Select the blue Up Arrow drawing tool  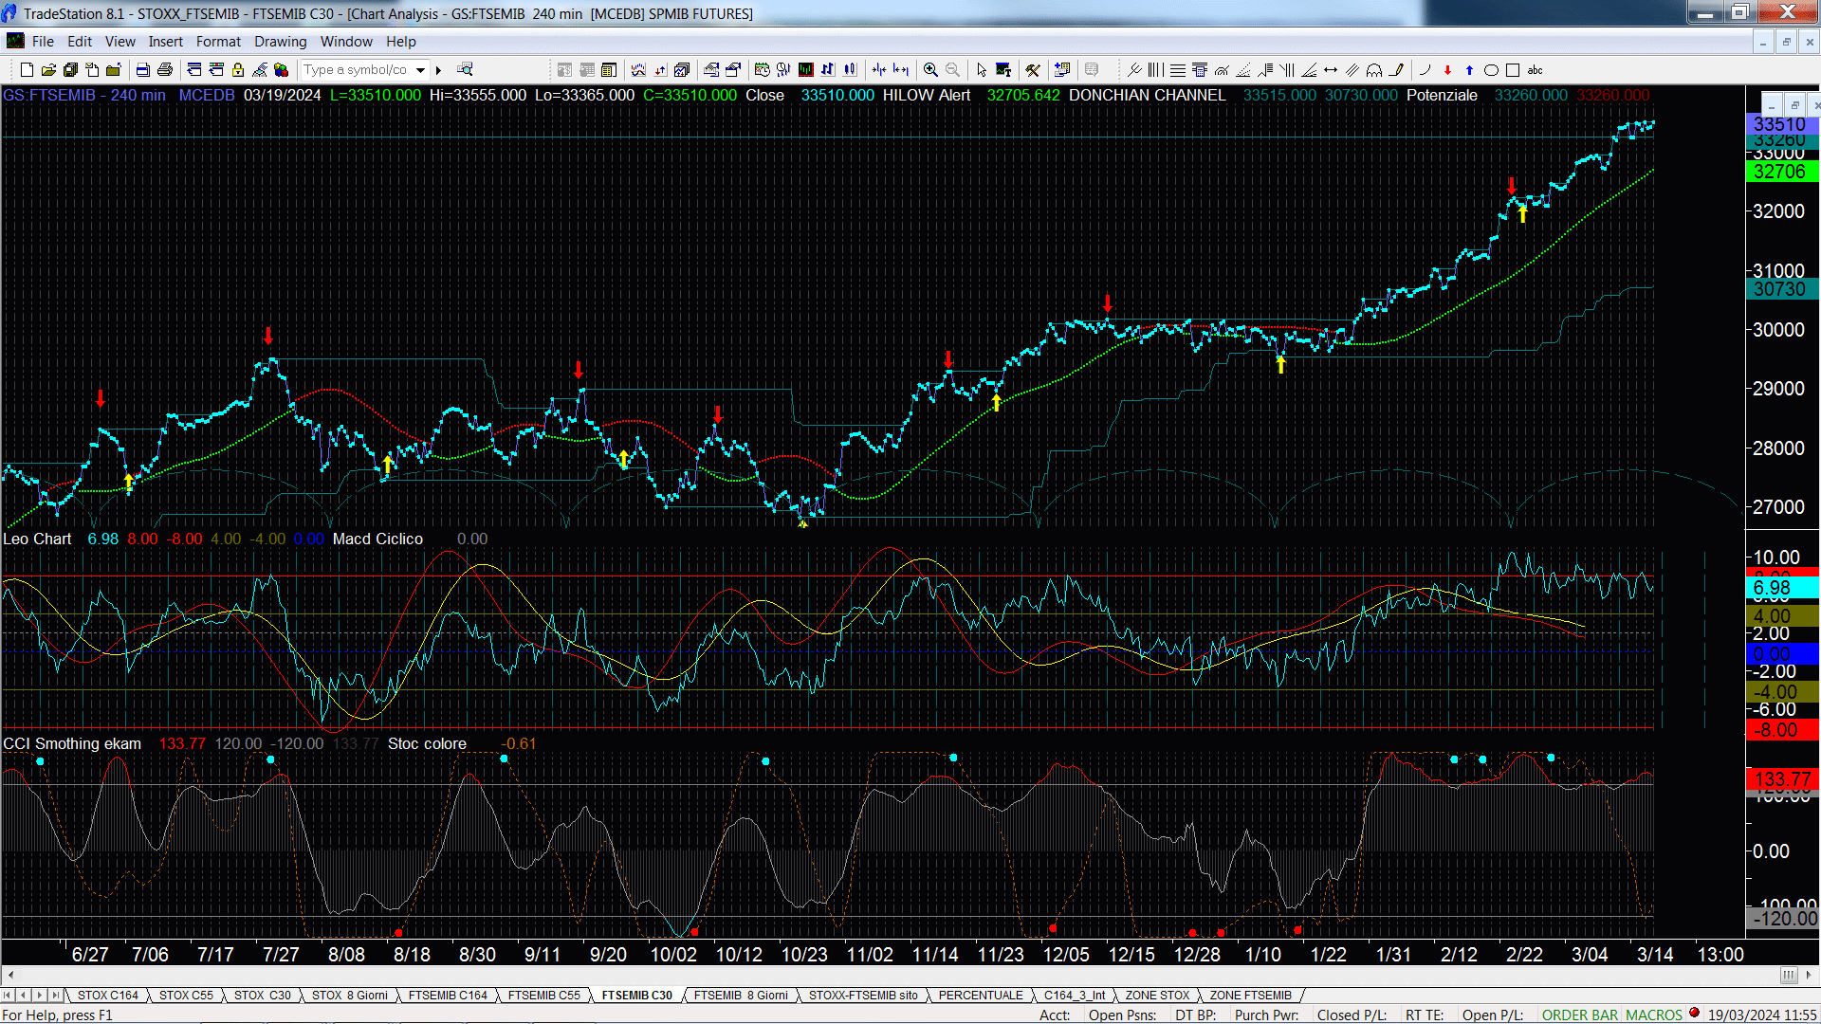1469,69
